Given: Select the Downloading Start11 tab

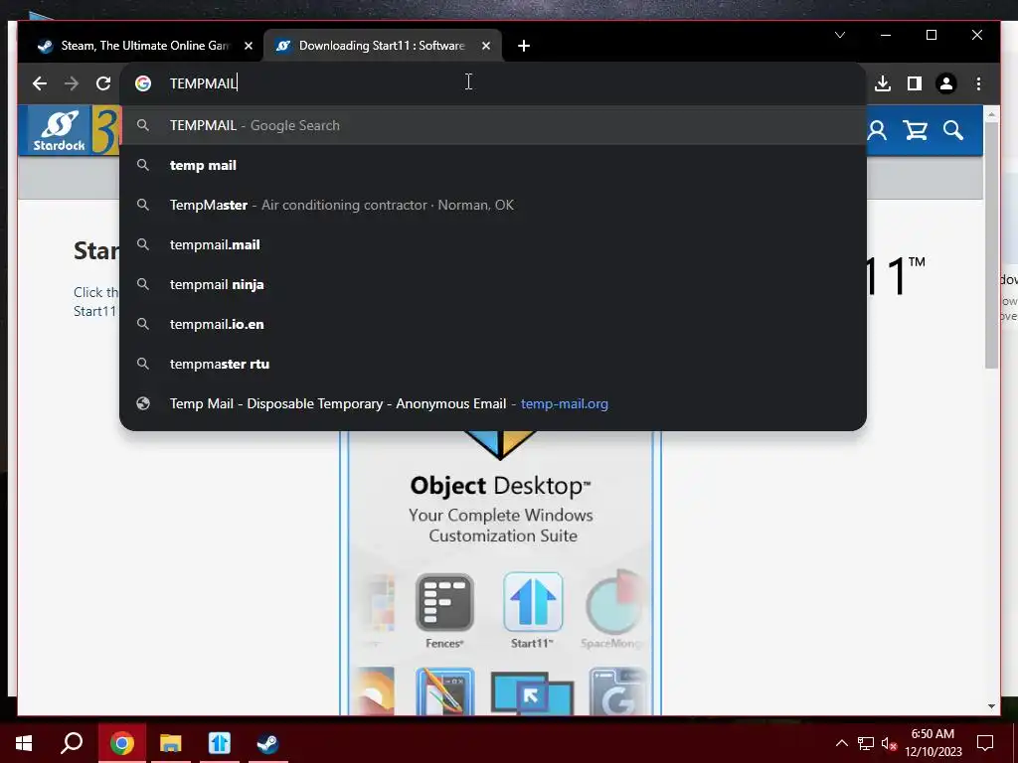Looking at the screenshot, I should coord(383,46).
